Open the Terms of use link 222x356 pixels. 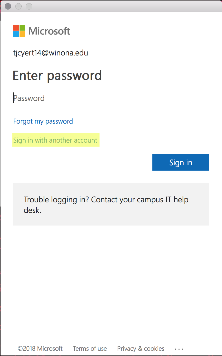coord(90,349)
